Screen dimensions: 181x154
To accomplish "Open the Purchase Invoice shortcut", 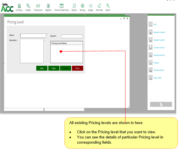I will point(159,55).
